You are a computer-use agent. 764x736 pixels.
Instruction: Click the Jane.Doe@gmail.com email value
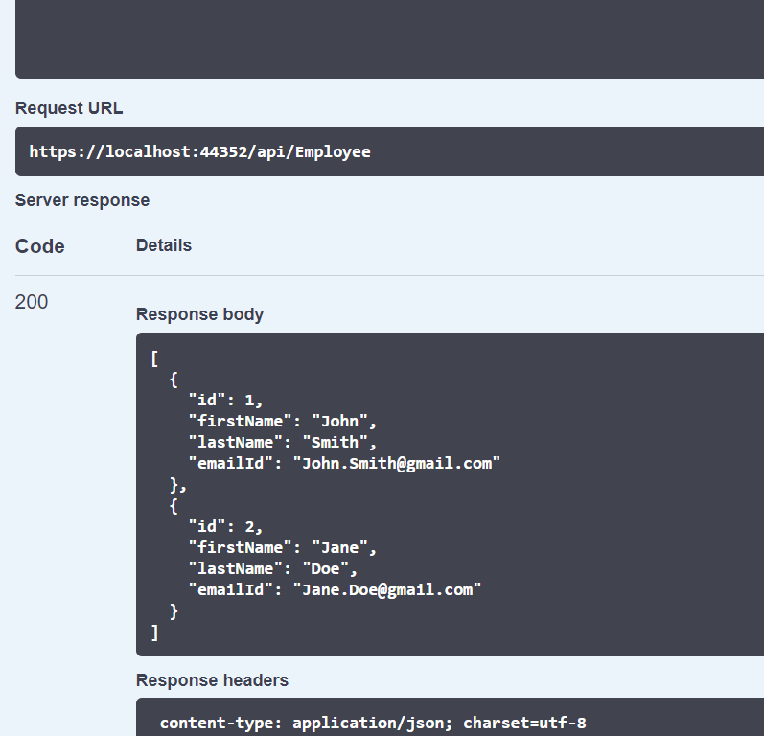point(387,589)
